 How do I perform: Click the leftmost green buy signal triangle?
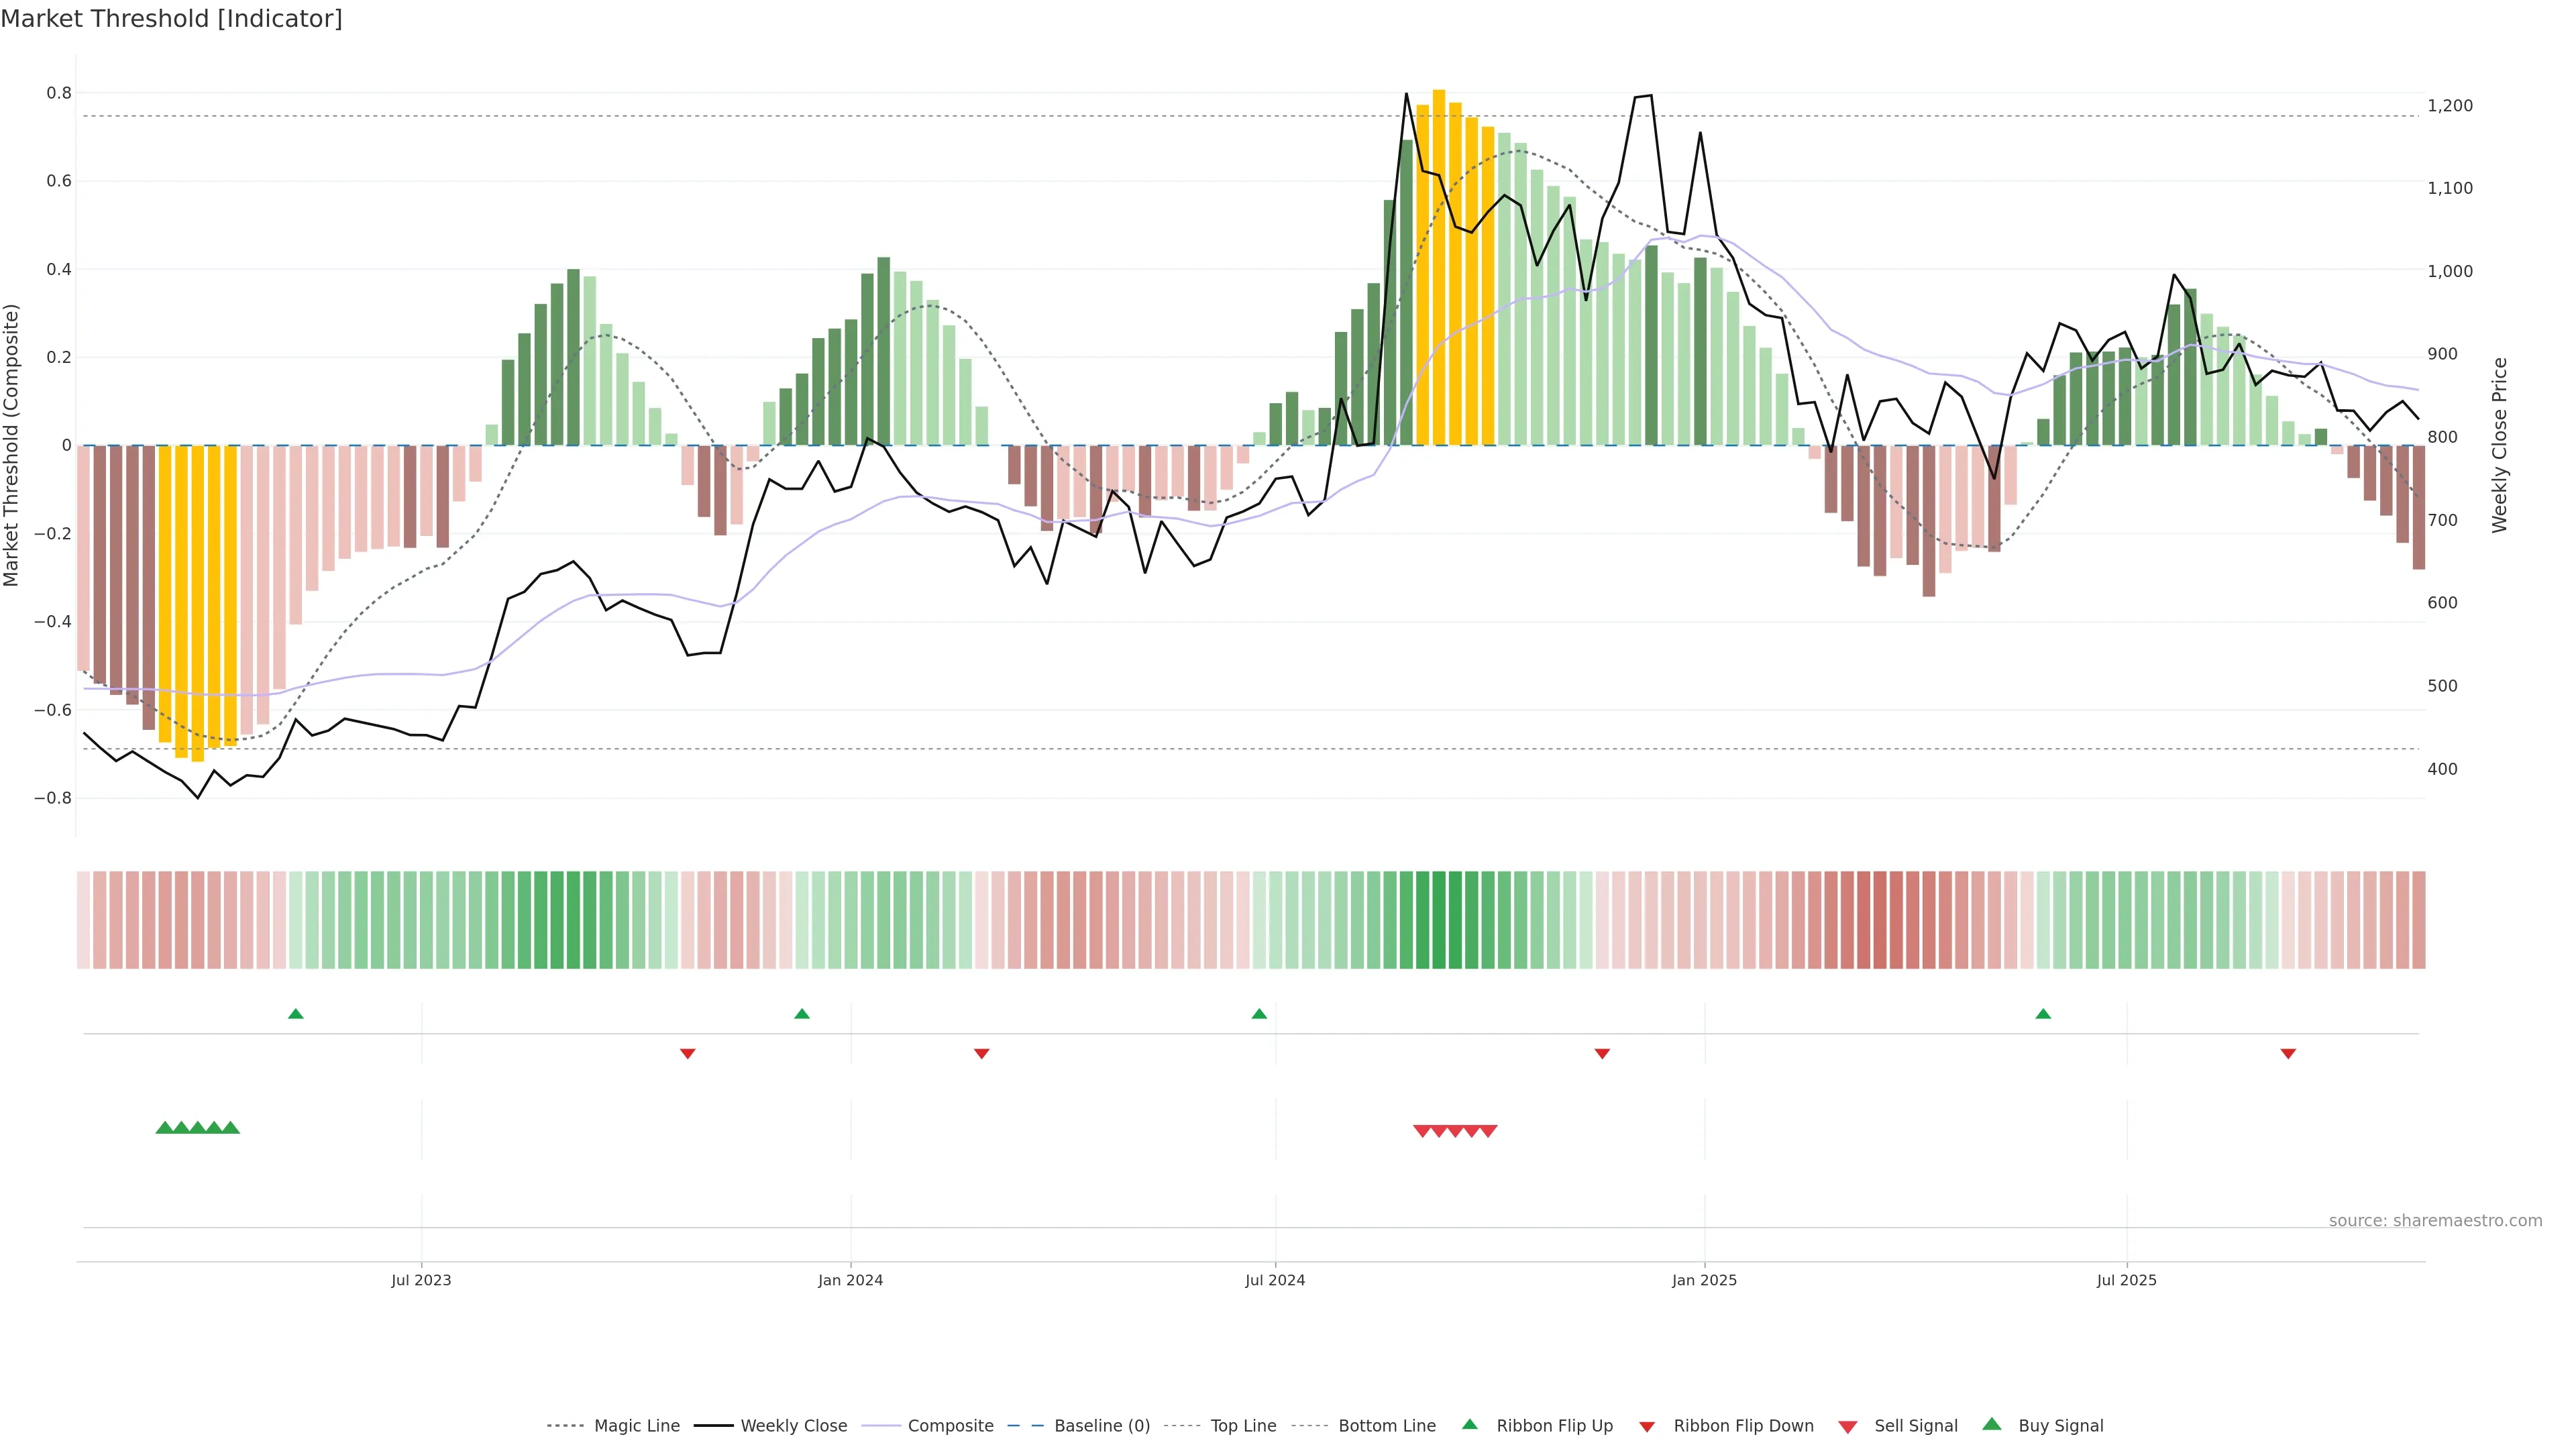coord(165,1128)
